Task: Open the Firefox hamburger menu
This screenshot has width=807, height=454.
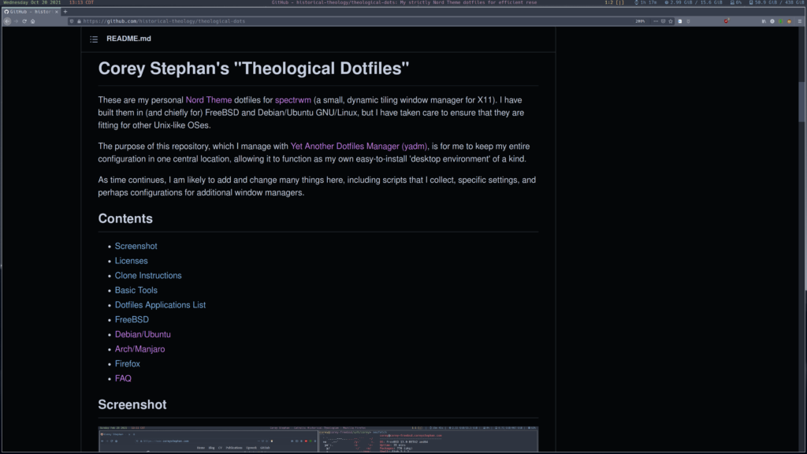Action: click(799, 21)
